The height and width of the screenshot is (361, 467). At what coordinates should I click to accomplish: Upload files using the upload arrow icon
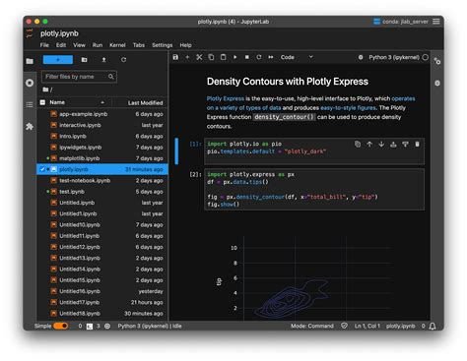(103, 60)
